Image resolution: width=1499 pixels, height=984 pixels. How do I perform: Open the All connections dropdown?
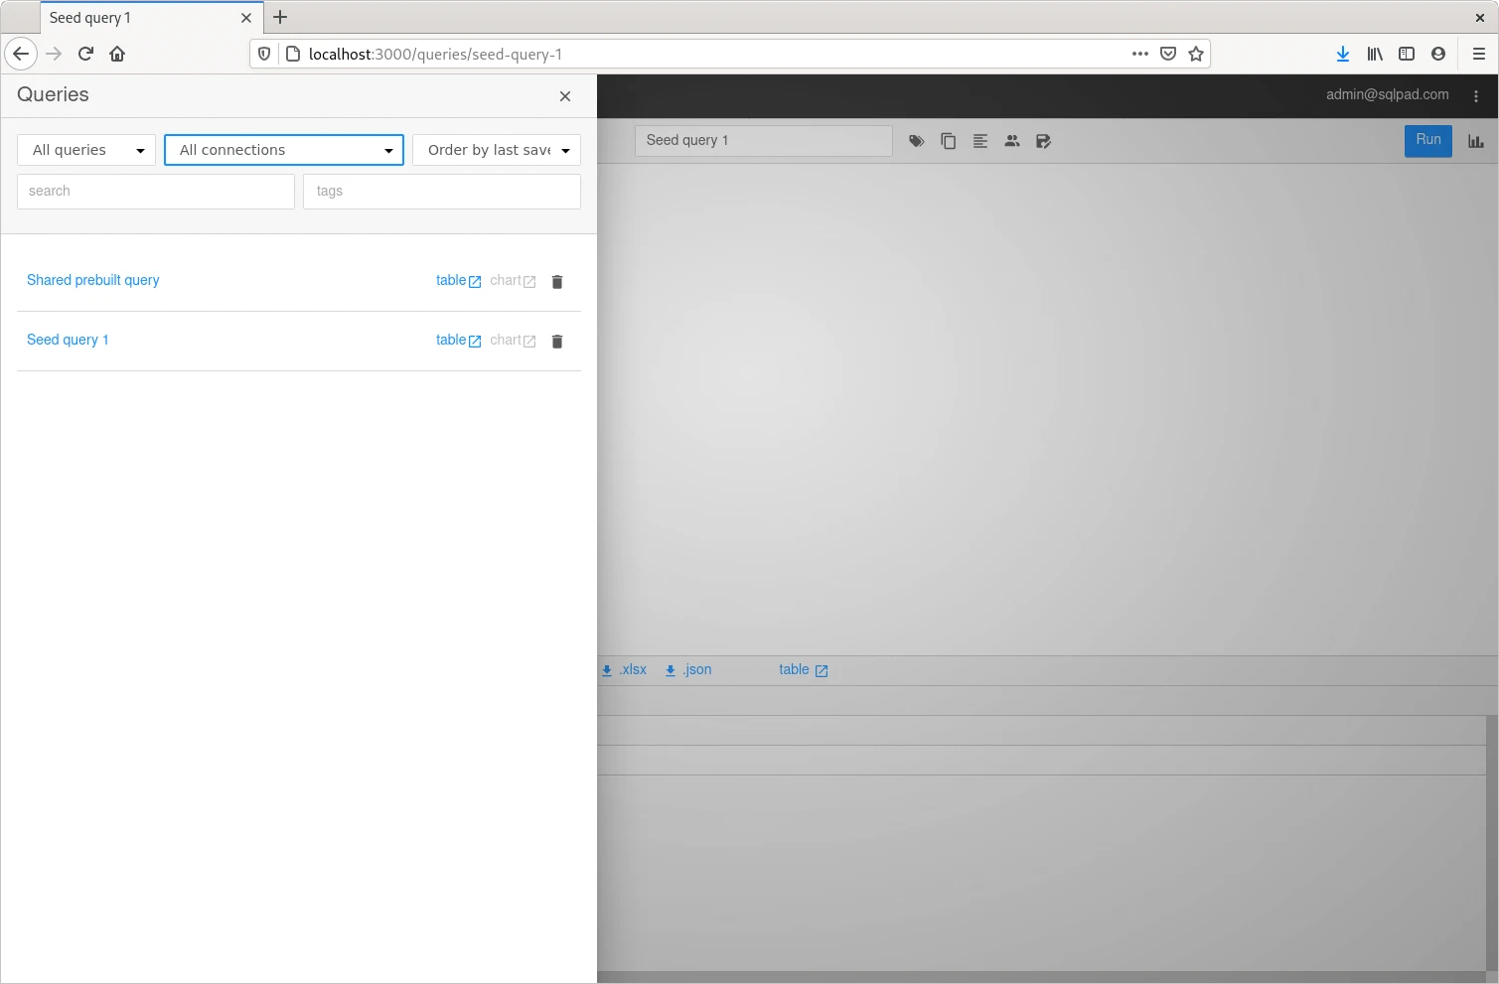tap(284, 150)
